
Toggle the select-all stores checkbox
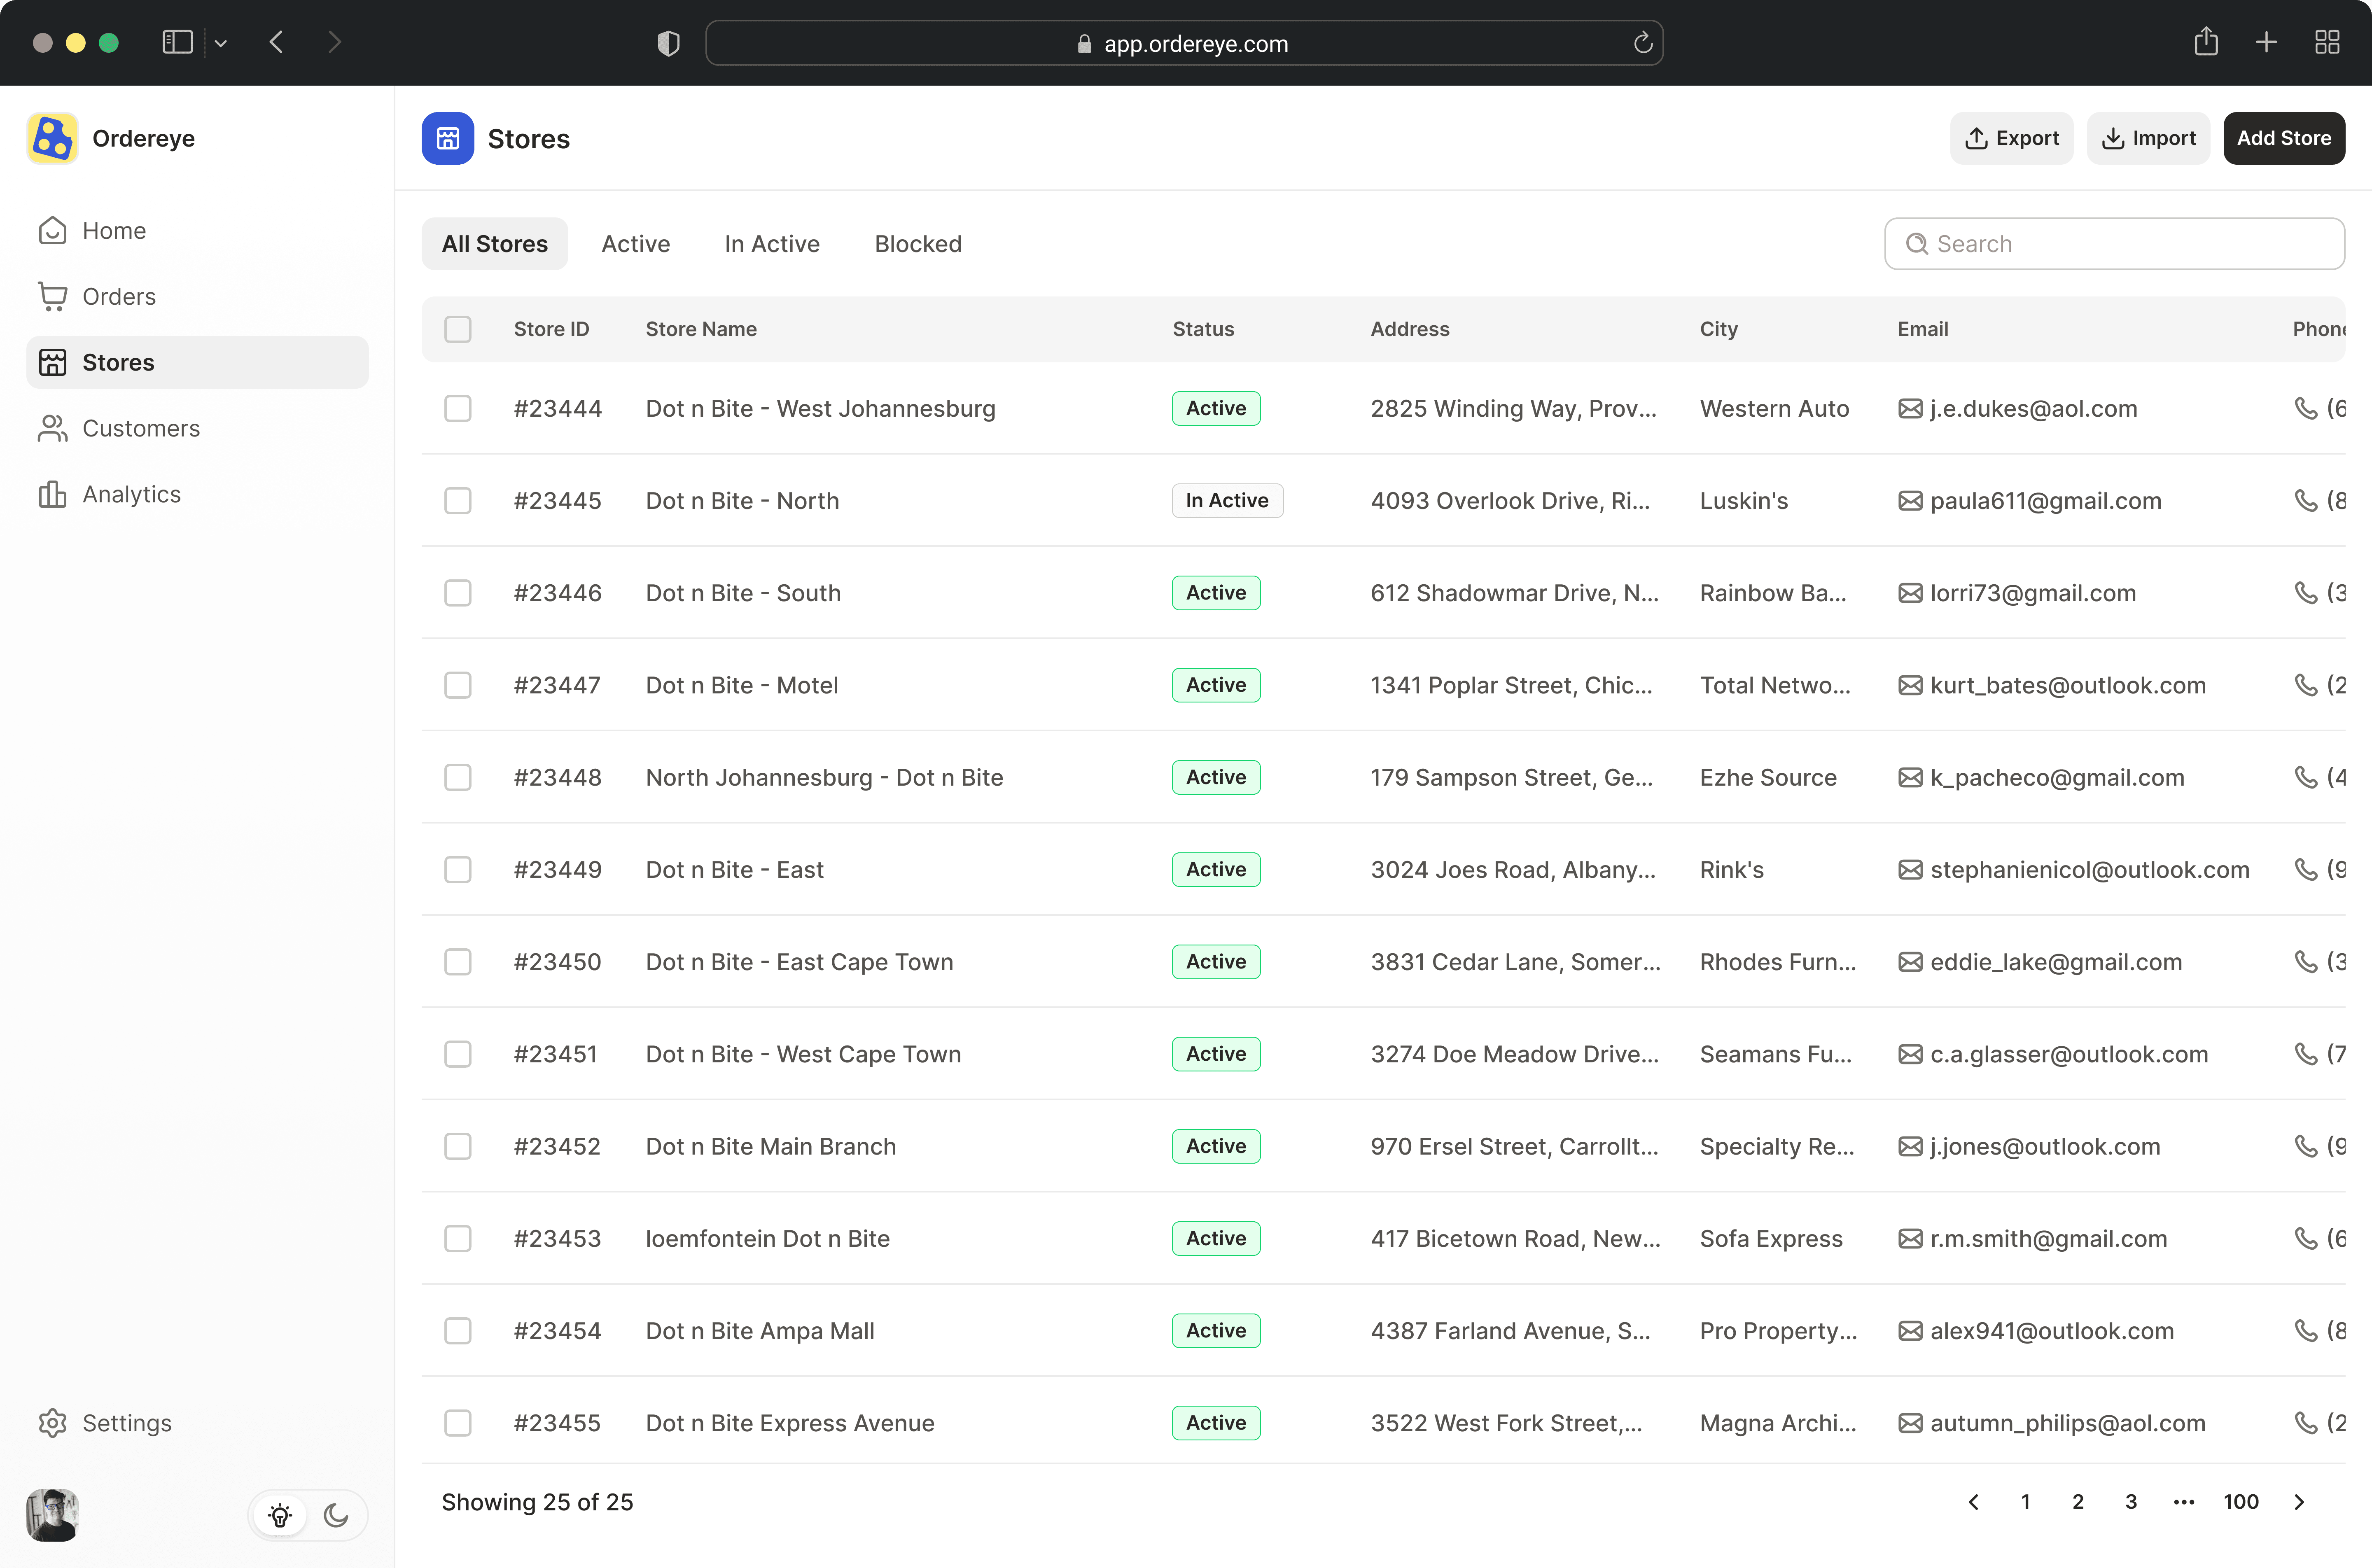tap(458, 329)
